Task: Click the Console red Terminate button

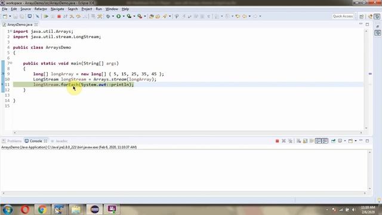Action: pos(277,141)
